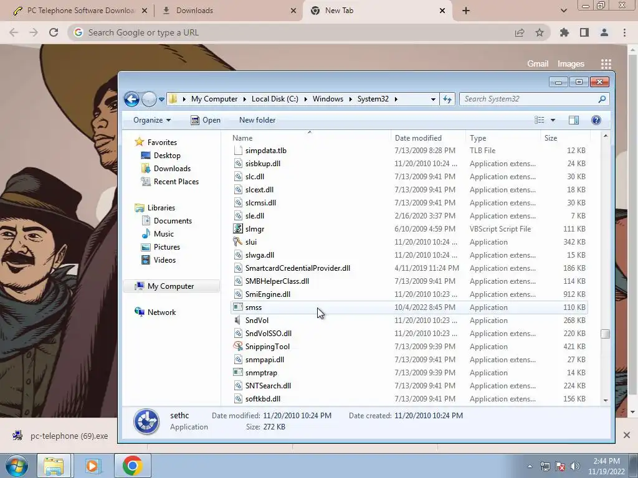Sort files by Date modified column
The image size is (638, 478).
click(428, 138)
